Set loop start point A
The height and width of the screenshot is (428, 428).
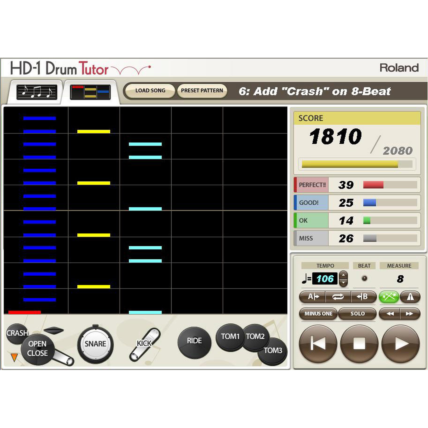[313, 297]
